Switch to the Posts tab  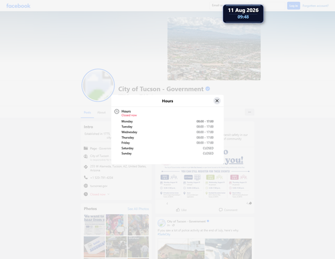click(x=87, y=113)
